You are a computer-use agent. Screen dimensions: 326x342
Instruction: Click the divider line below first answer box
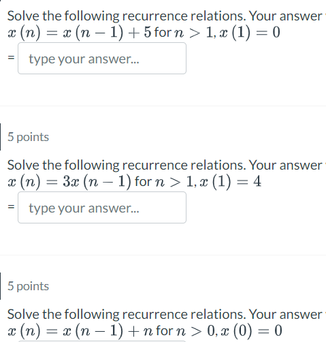click(x=163, y=106)
